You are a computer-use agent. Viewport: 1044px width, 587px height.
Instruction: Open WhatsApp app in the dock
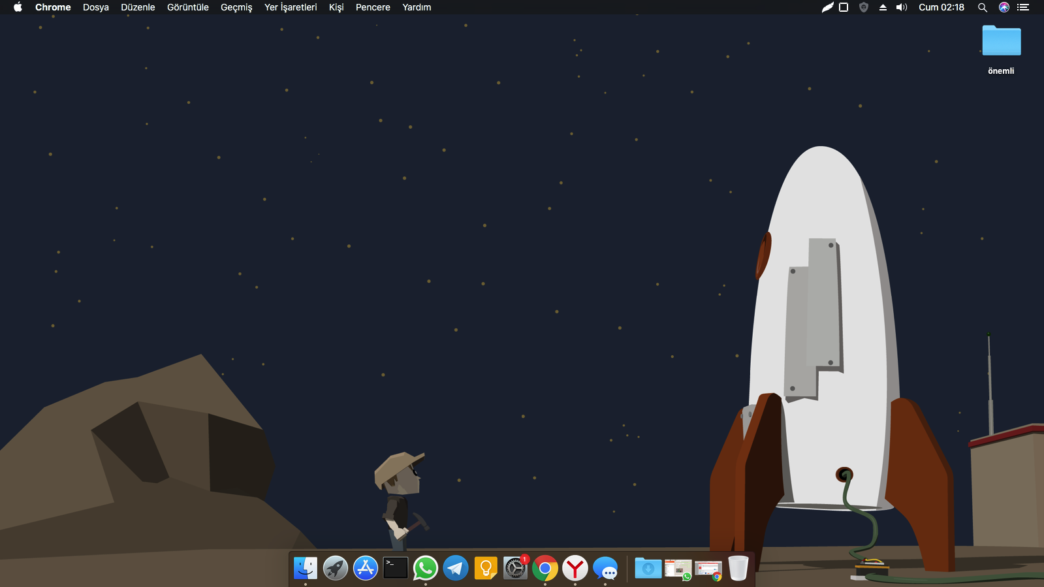[426, 568]
